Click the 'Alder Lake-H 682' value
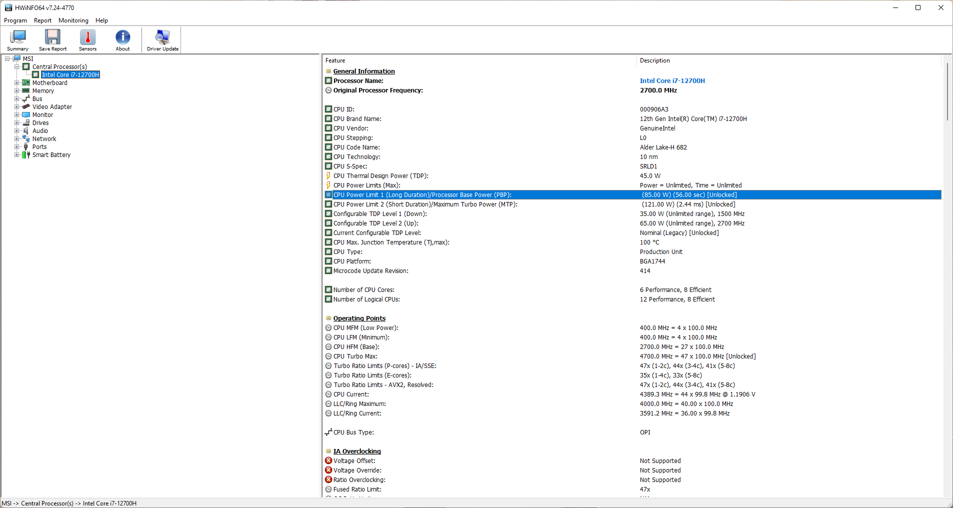This screenshot has width=953, height=508. (663, 147)
